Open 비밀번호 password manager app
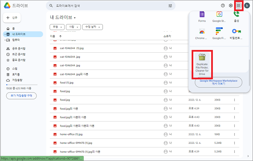 point(236,34)
